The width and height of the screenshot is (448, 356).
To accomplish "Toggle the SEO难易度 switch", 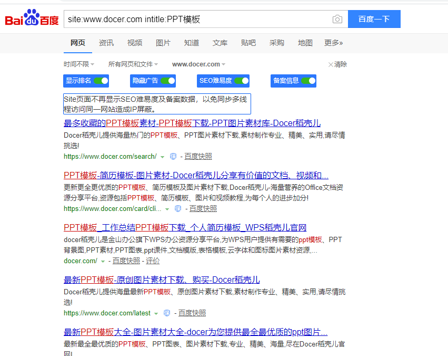I will 242,81.
